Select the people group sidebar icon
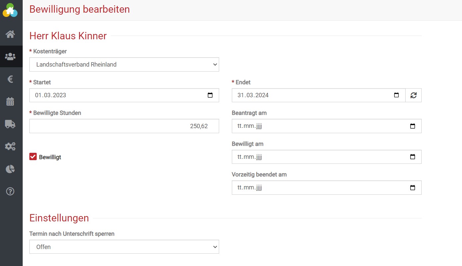Viewport: 462px width, 266px height. click(x=10, y=57)
